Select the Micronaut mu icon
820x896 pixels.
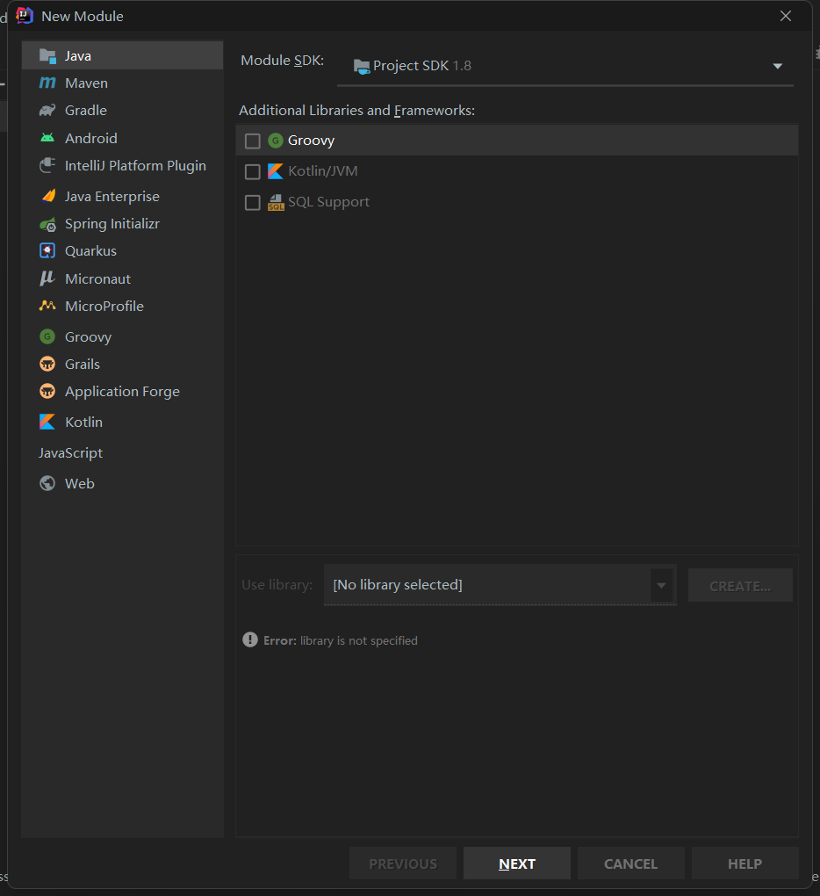[x=47, y=278]
